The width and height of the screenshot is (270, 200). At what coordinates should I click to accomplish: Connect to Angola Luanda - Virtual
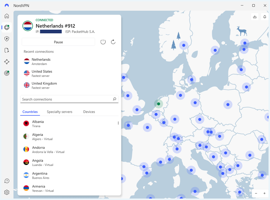point(69,162)
